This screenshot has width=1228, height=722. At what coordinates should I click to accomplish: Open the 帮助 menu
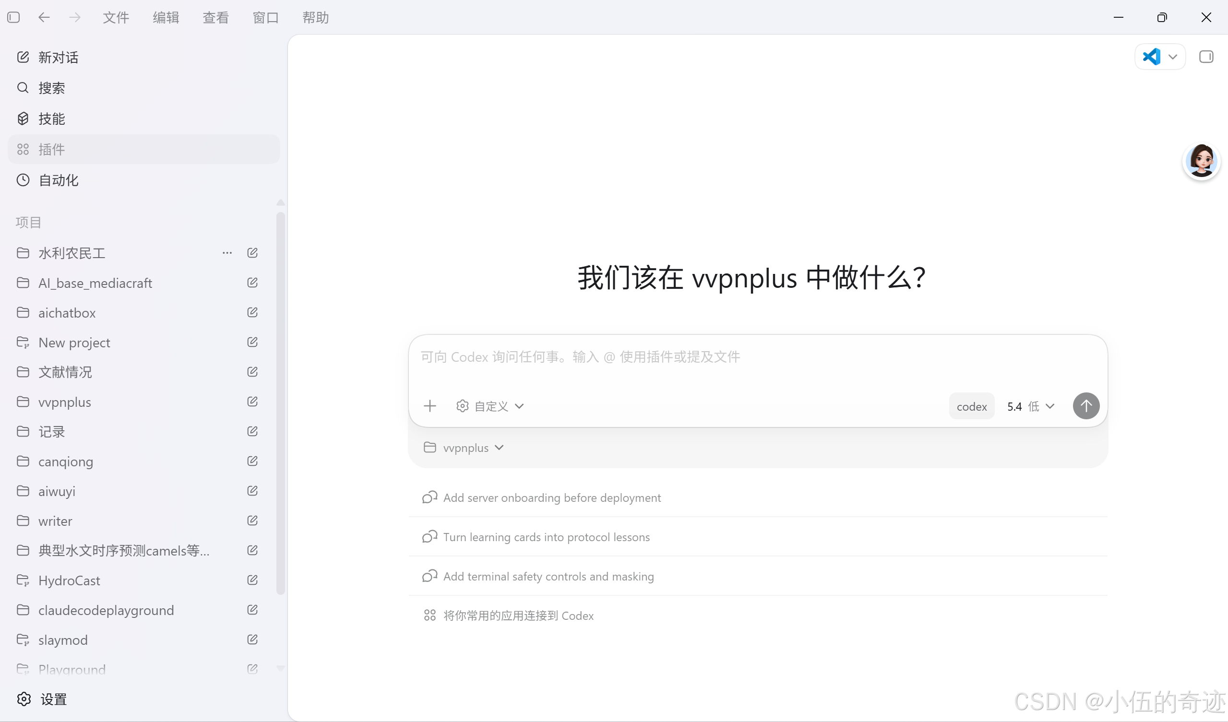(315, 18)
